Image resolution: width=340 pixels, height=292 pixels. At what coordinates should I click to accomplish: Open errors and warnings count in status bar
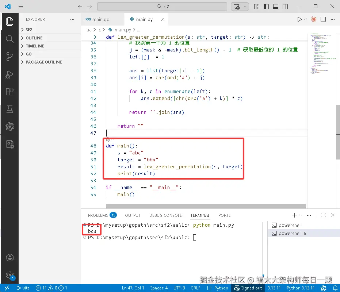(x=51, y=288)
